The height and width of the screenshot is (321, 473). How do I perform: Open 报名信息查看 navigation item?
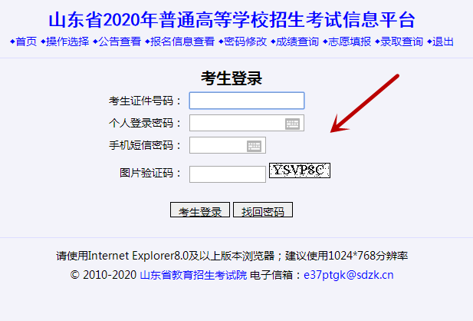pyautogui.click(x=182, y=41)
